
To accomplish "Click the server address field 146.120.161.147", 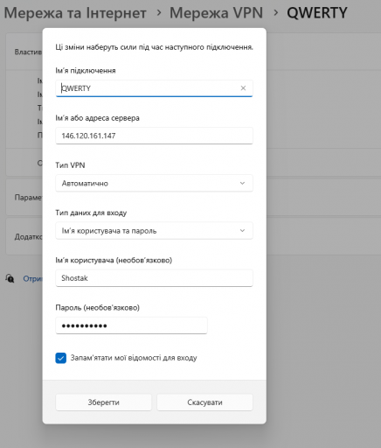I will coord(154,136).
